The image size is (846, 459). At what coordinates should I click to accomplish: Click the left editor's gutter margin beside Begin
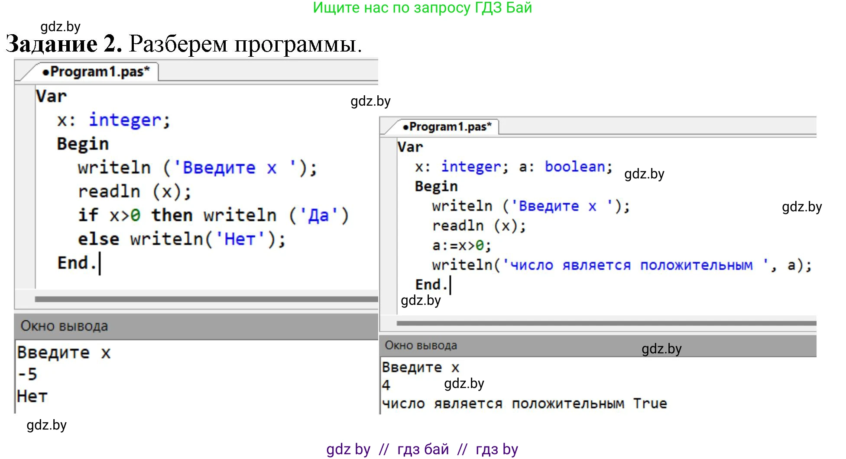tap(25, 144)
